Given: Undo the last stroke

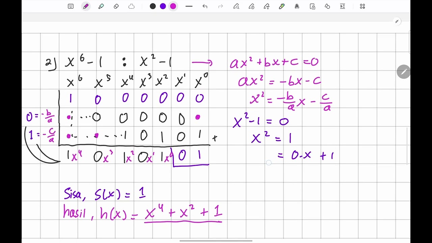Looking at the screenshot, I should 205,6.
